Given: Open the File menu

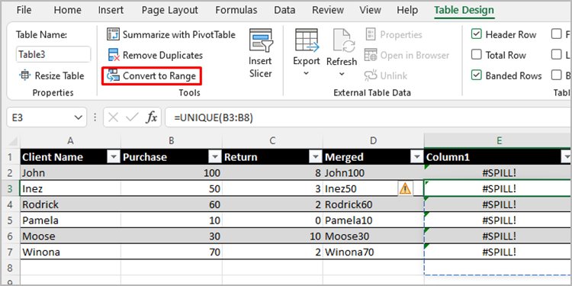Looking at the screenshot, I should tap(24, 10).
